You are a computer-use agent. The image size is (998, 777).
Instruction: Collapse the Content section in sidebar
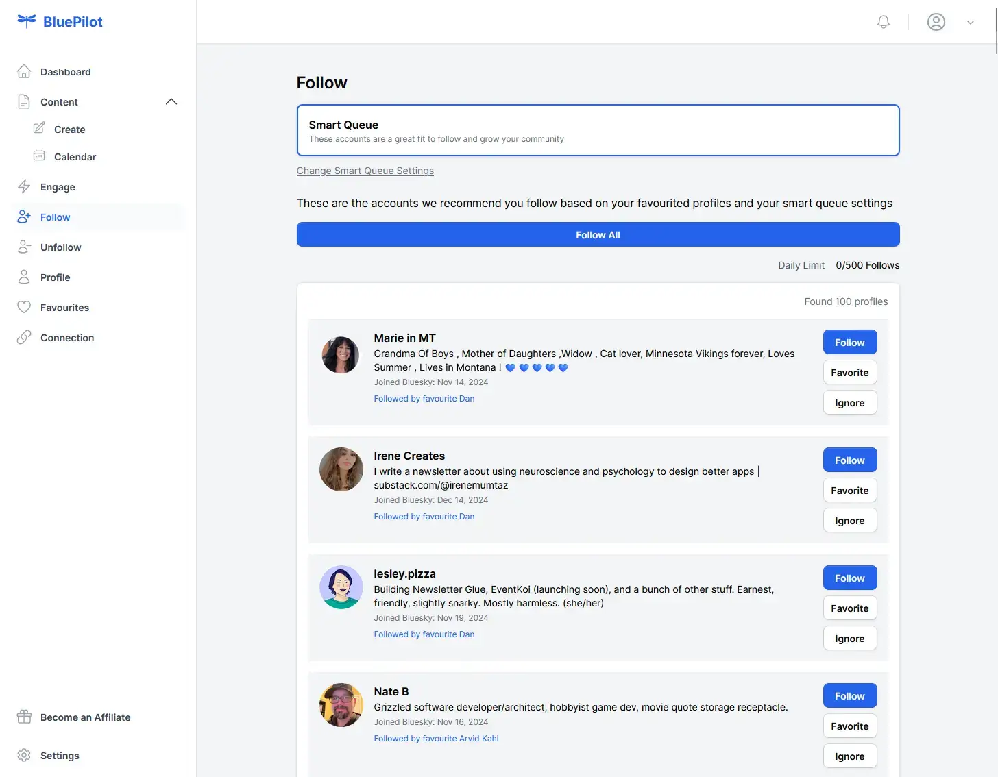pyautogui.click(x=171, y=101)
